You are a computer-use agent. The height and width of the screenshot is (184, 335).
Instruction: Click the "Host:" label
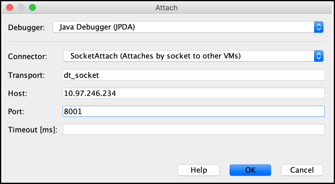pyautogui.click(x=17, y=93)
